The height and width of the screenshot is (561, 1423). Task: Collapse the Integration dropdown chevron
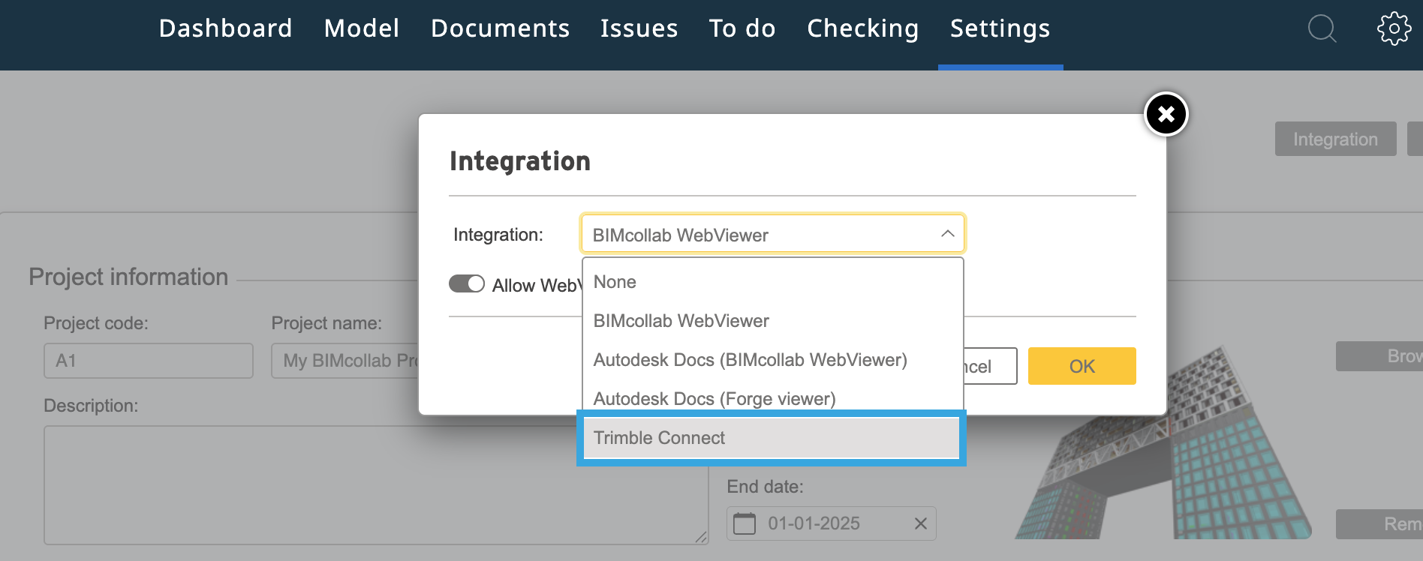[x=947, y=234]
